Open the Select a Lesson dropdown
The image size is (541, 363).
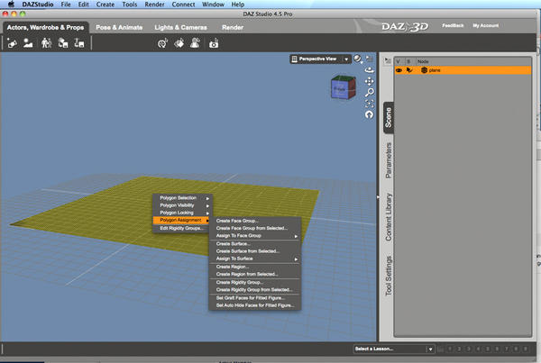tap(394, 349)
